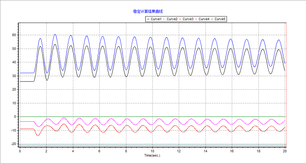Viewport: 306px width, 163px height.
Task: Click the blue curve's initial flat segment
Action: tap(27, 73)
